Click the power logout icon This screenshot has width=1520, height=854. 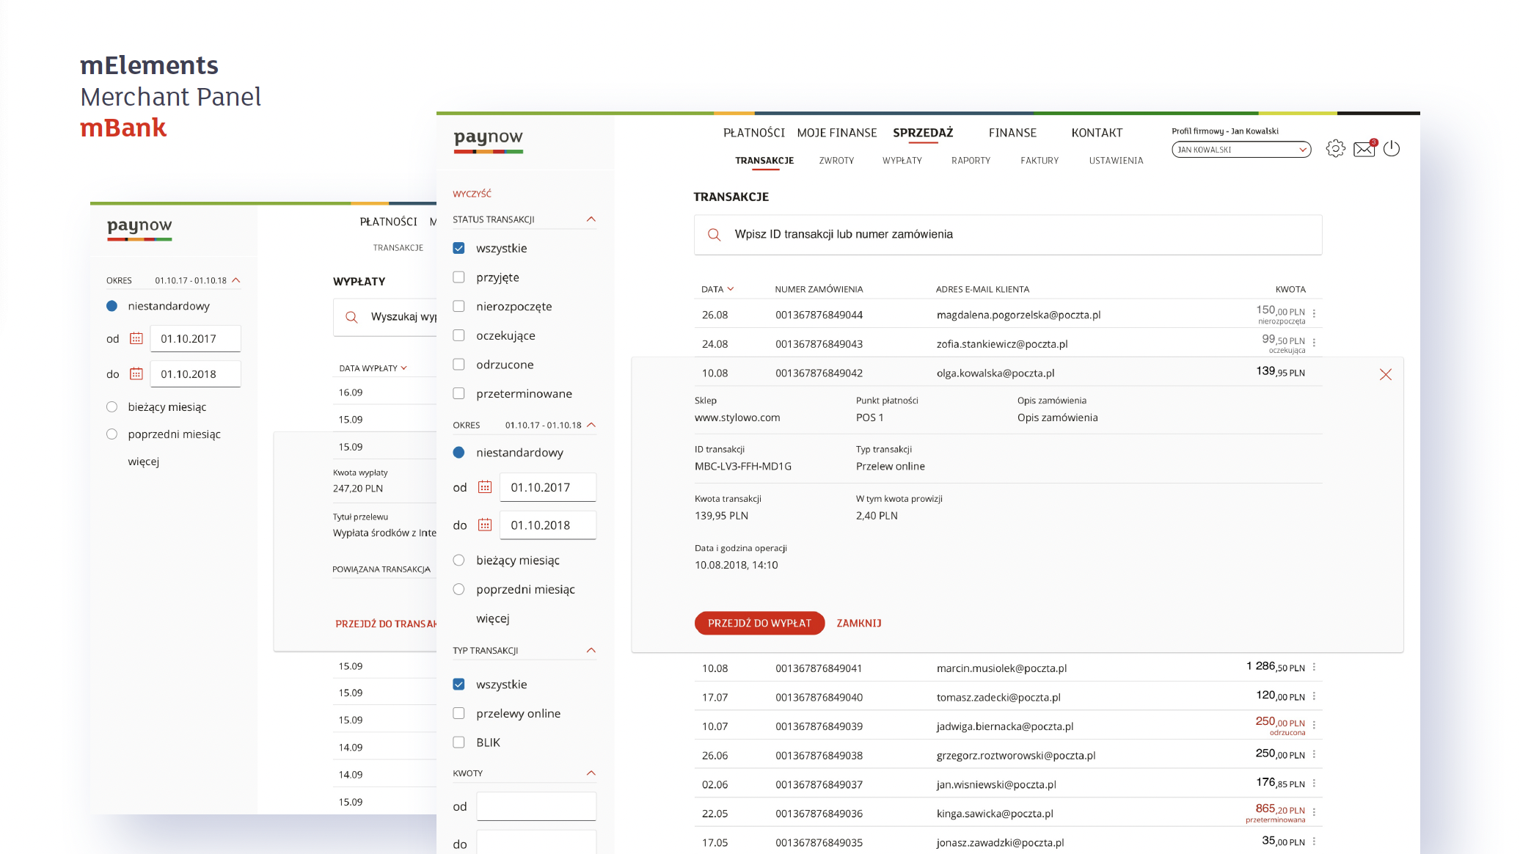coord(1392,149)
